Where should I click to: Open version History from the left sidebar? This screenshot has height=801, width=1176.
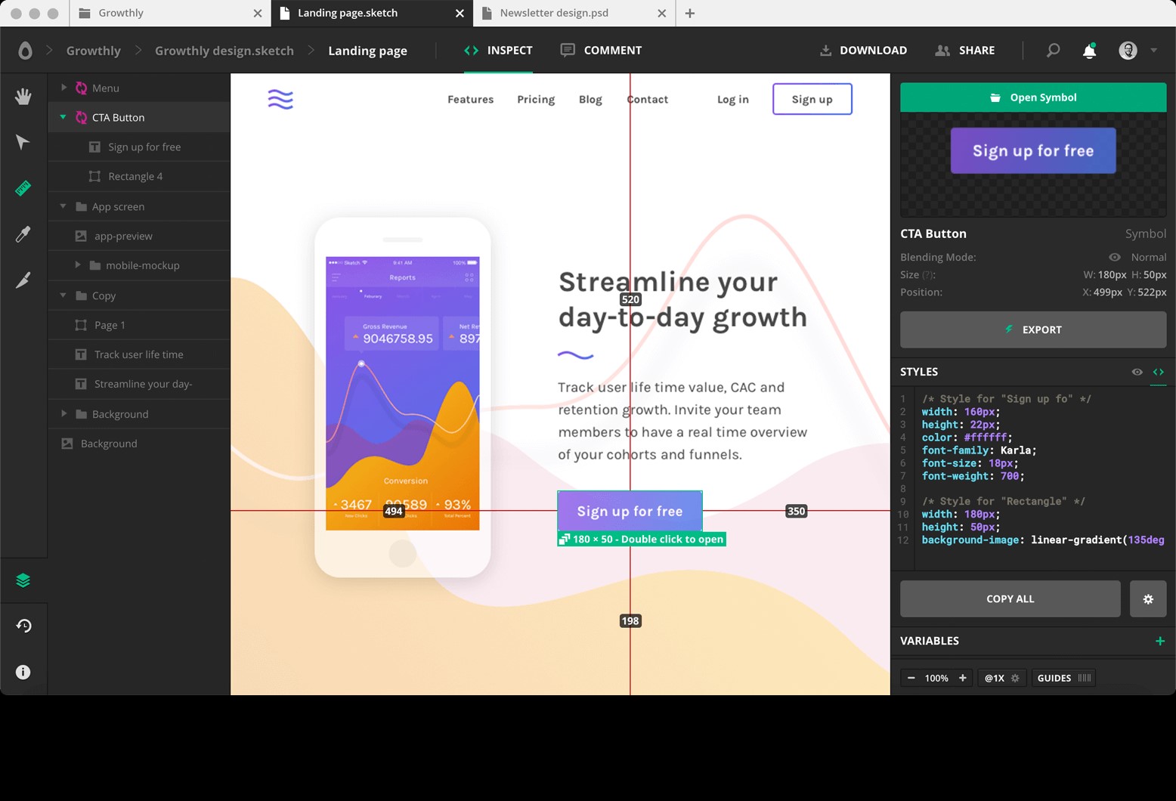(x=23, y=625)
